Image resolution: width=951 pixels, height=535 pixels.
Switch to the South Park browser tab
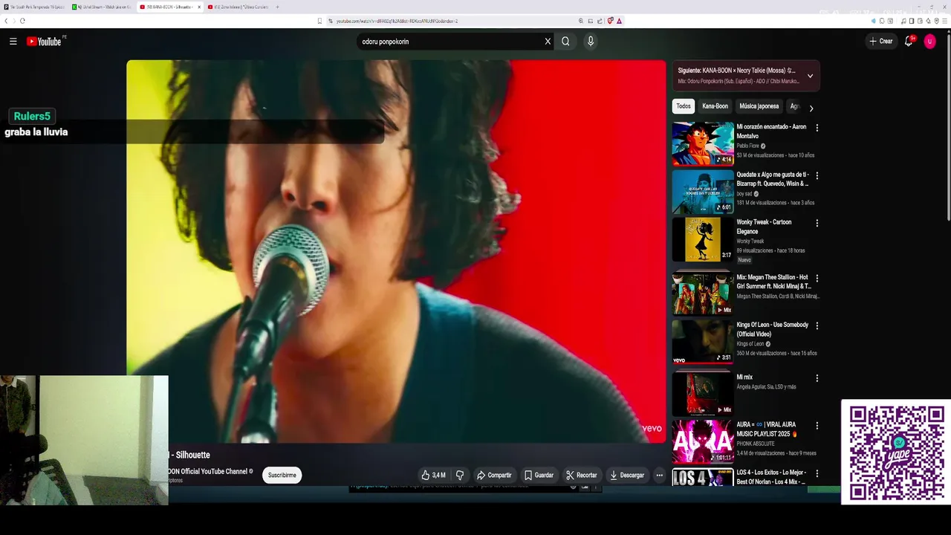coord(33,7)
